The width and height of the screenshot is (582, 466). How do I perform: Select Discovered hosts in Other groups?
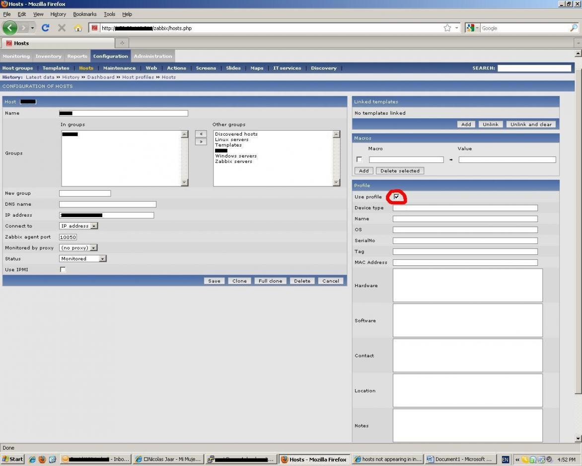(236, 134)
